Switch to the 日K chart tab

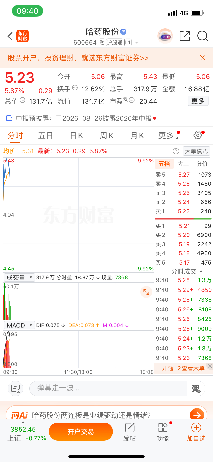tap(76, 136)
